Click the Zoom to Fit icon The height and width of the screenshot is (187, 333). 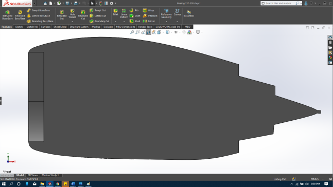[132, 32]
